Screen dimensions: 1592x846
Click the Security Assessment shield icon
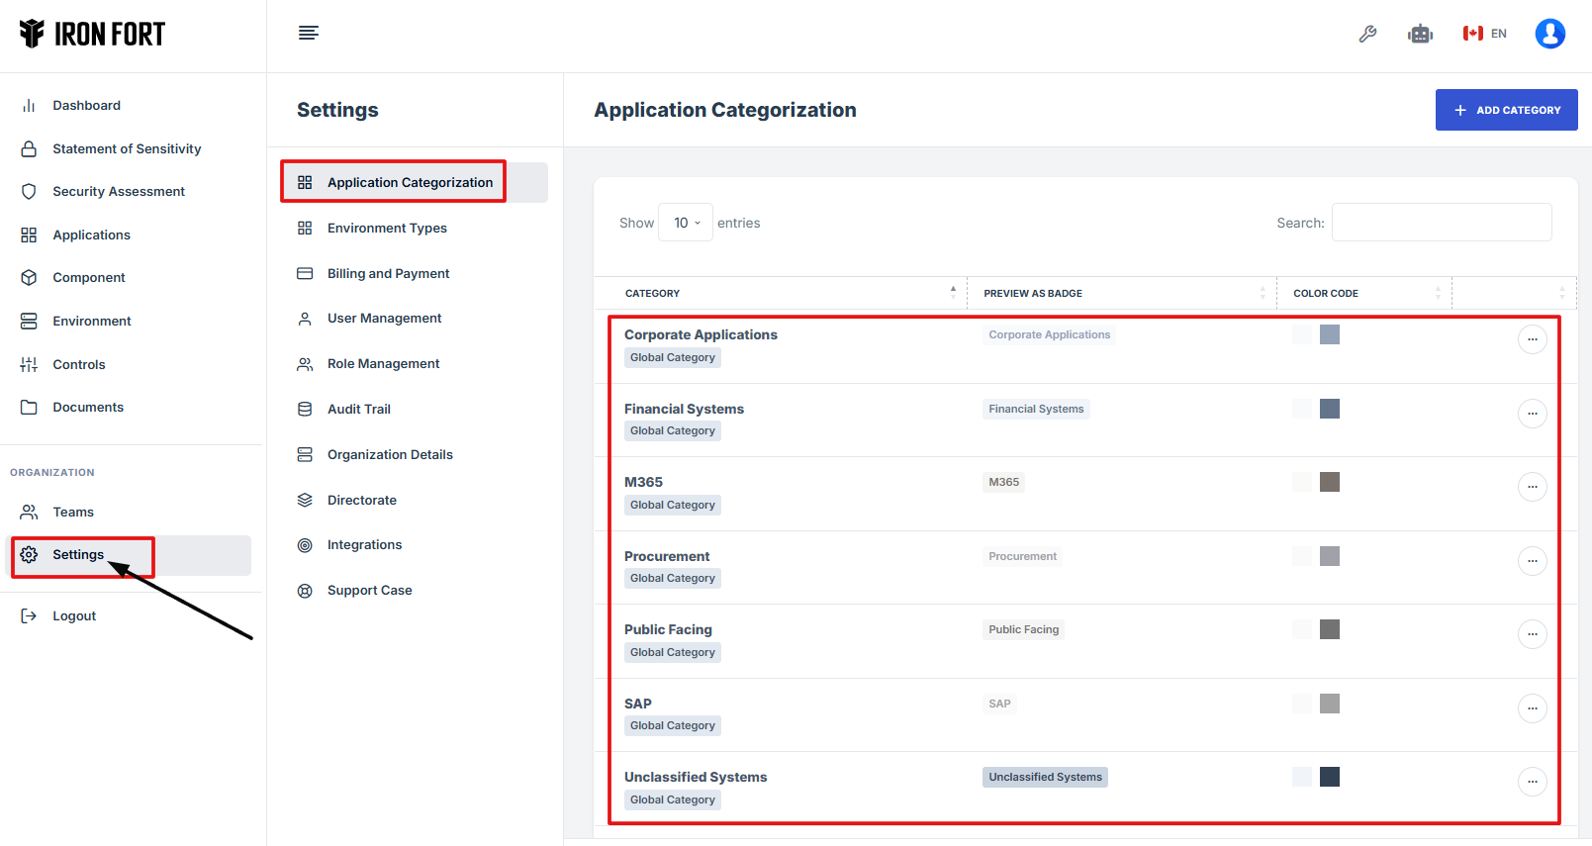(x=29, y=192)
